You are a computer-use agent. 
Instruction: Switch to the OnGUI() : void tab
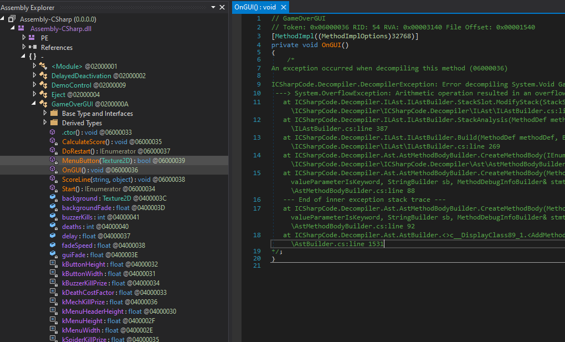click(x=255, y=7)
